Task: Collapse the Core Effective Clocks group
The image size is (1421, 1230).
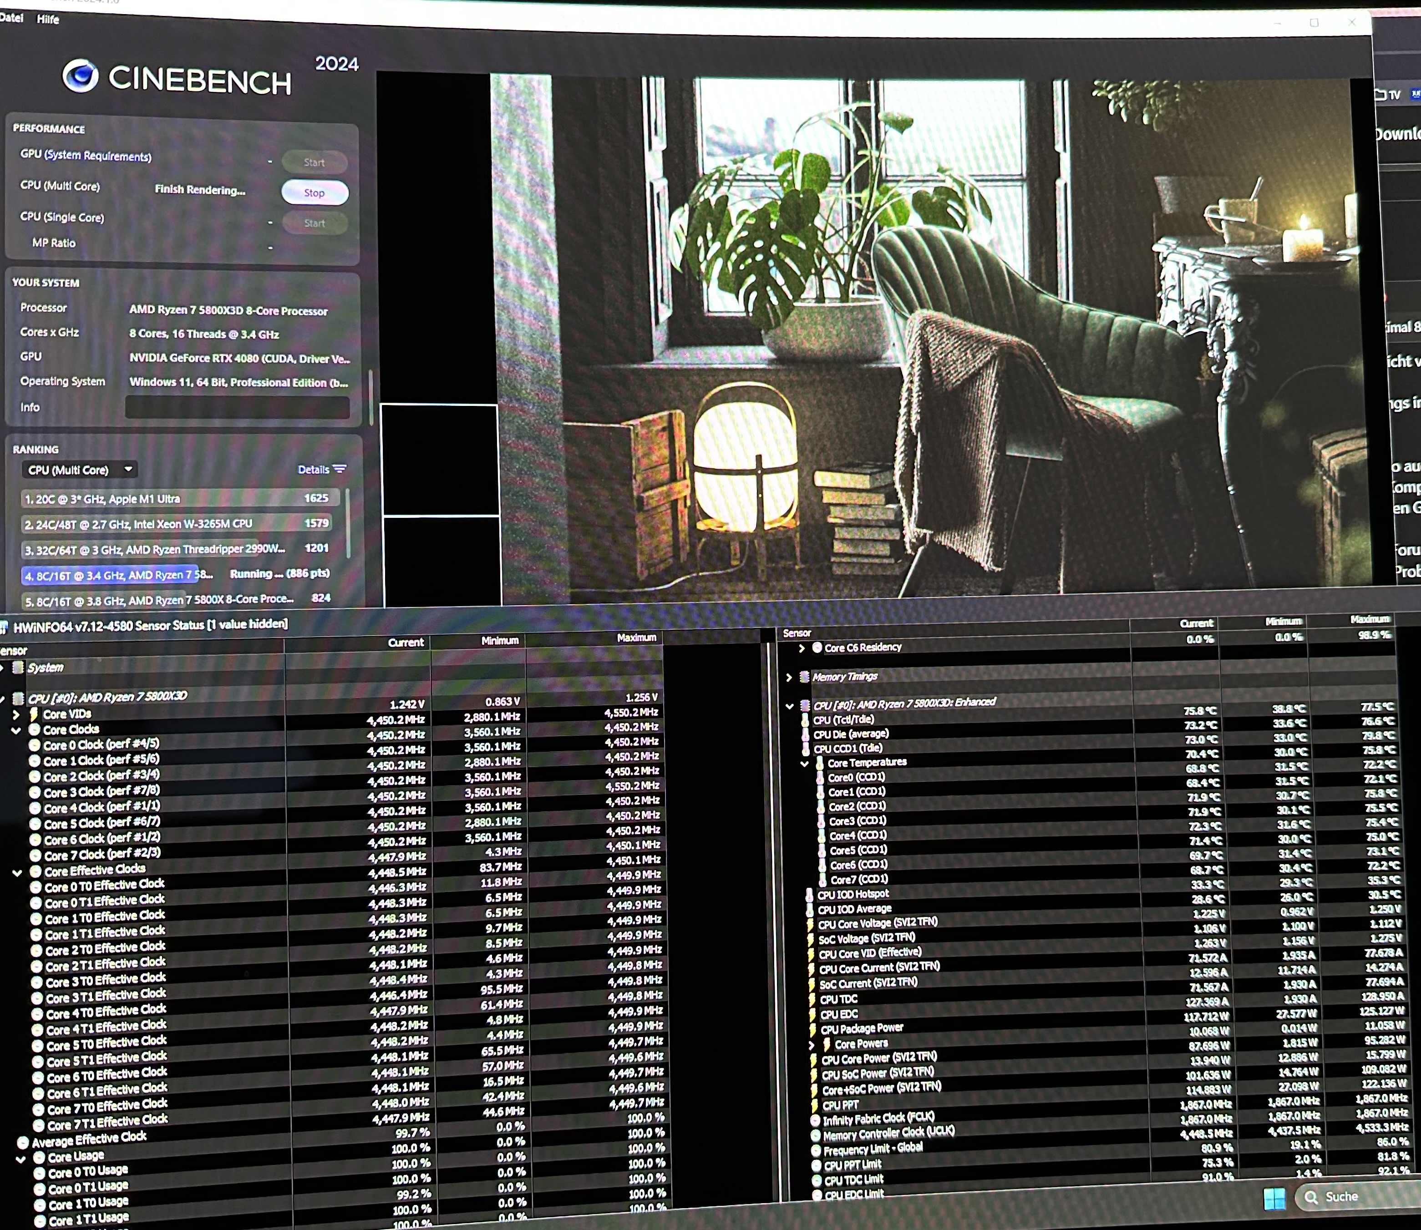Action: [x=17, y=873]
